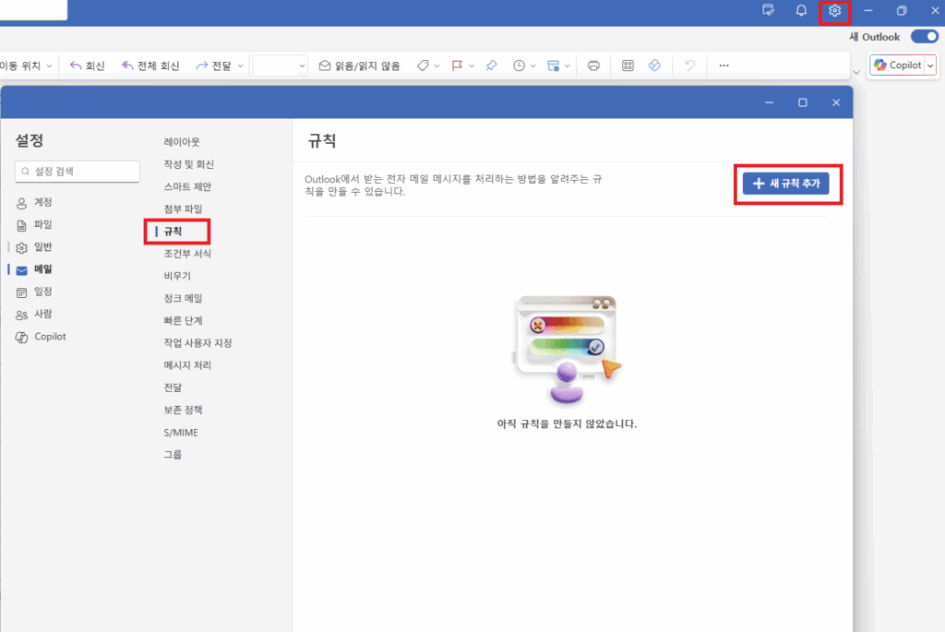Open 조건부 서식 settings
The height and width of the screenshot is (632, 945).
tap(187, 253)
